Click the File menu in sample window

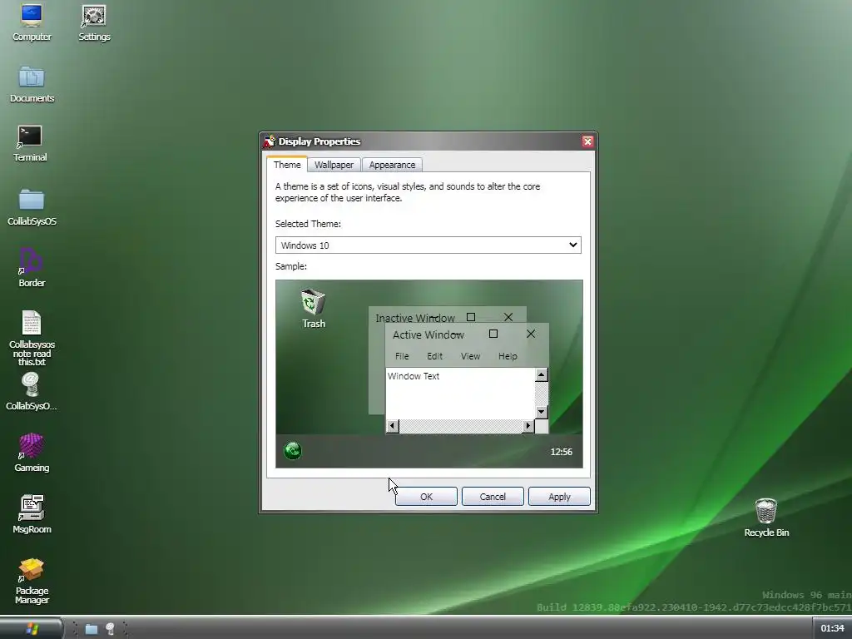coord(402,356)
